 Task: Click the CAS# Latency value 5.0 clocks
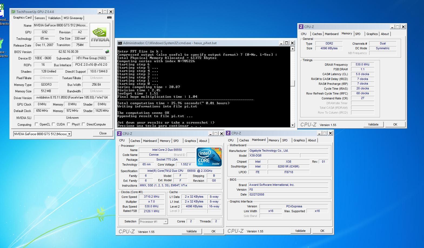(362, 74)
